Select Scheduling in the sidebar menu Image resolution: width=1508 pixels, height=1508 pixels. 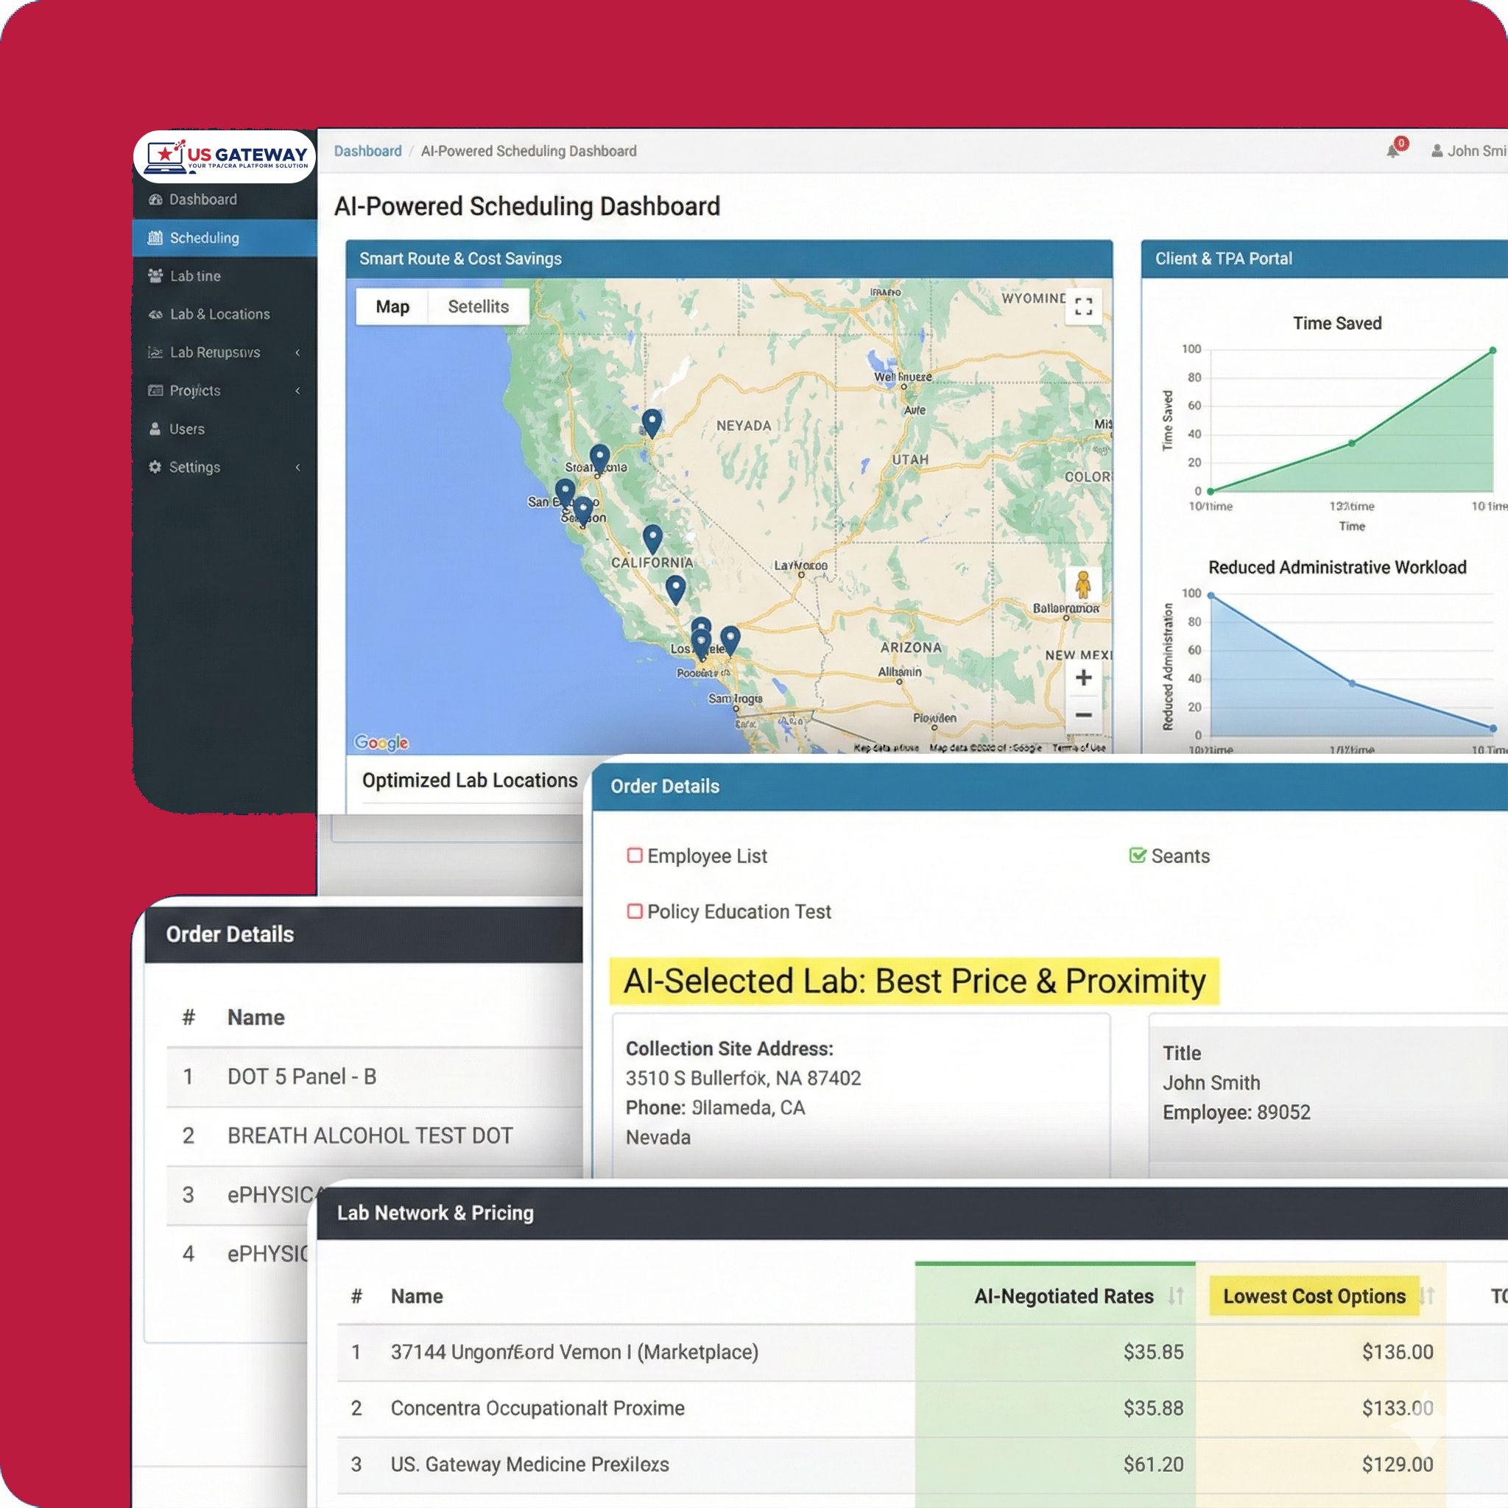[204, 238]
